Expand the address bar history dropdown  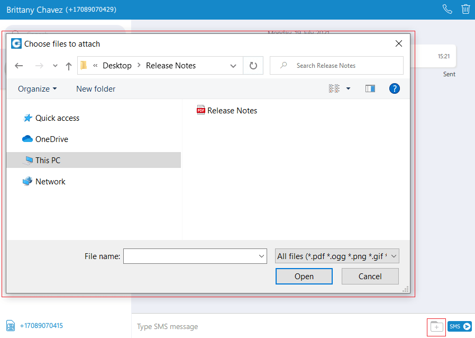pos(233,66)
